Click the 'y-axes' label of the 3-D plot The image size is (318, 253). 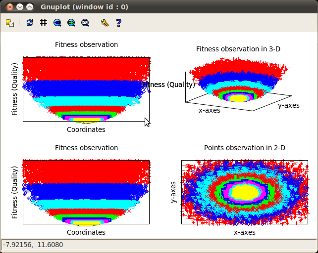[x=288, y=105]
